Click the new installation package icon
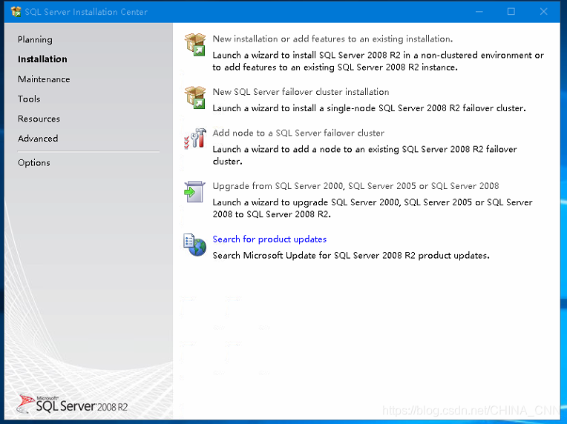The width and height of the screenshot is (567, 424). 195,44
